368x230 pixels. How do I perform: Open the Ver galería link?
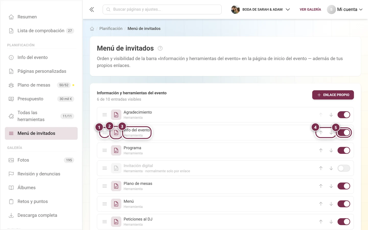(x=310, y=9)
